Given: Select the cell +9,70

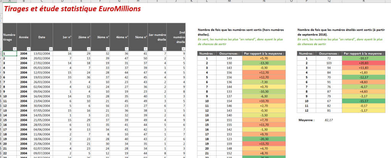Looking at the screenshot, I should coord(264,134).
